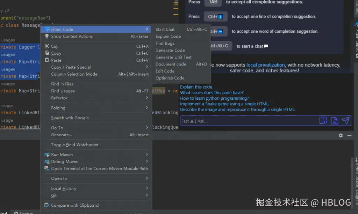Select Document code menu item
358x214 pixels.
[x=181, y=64]
